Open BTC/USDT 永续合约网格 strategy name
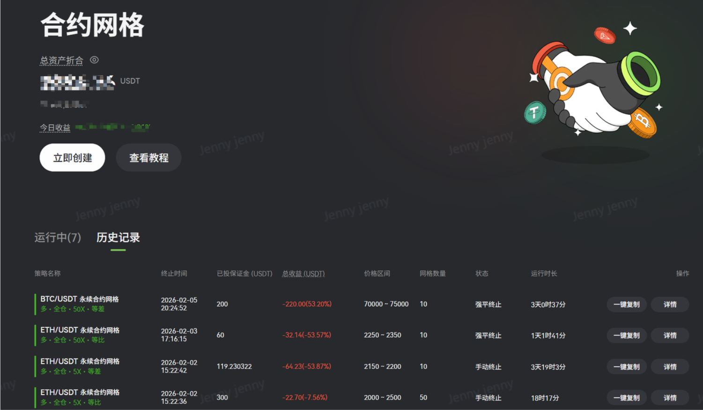703x410 pixels. point(80,299)
